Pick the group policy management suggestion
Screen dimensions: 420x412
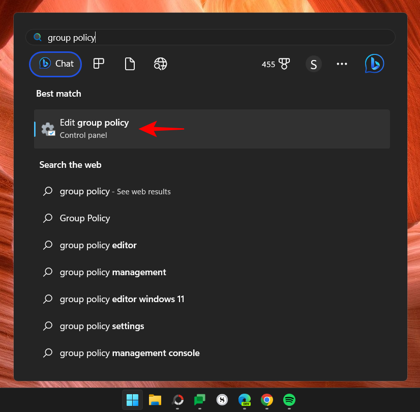[112, 272]
